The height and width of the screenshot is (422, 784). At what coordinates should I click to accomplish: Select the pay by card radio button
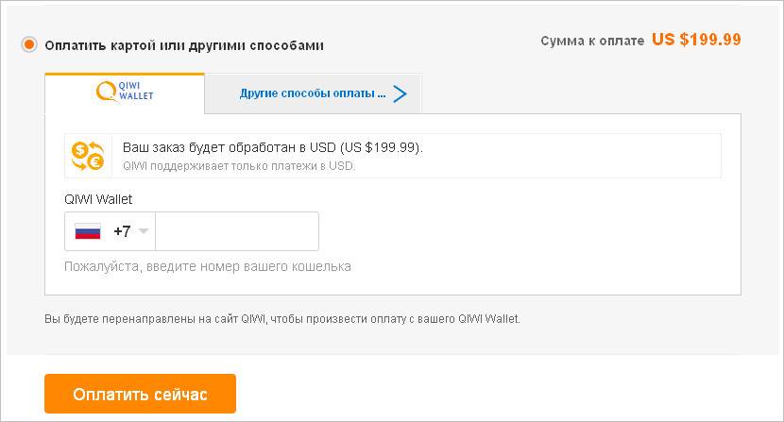click(x=28, y=44)
